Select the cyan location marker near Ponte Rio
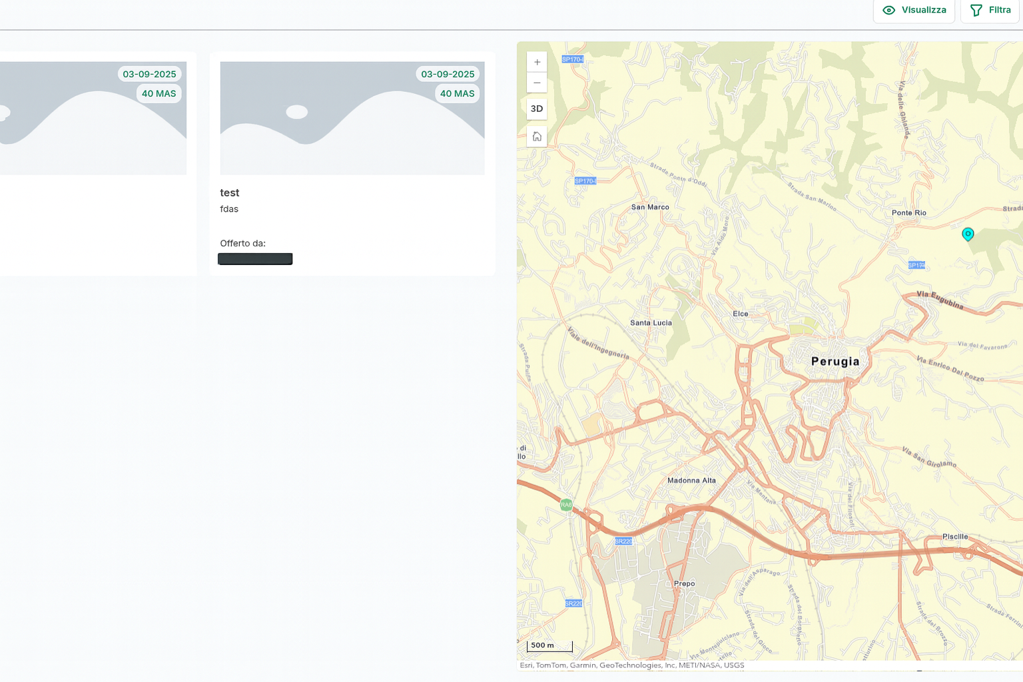The width and height of the screenshot is (1023, 682). pos(968,234)
